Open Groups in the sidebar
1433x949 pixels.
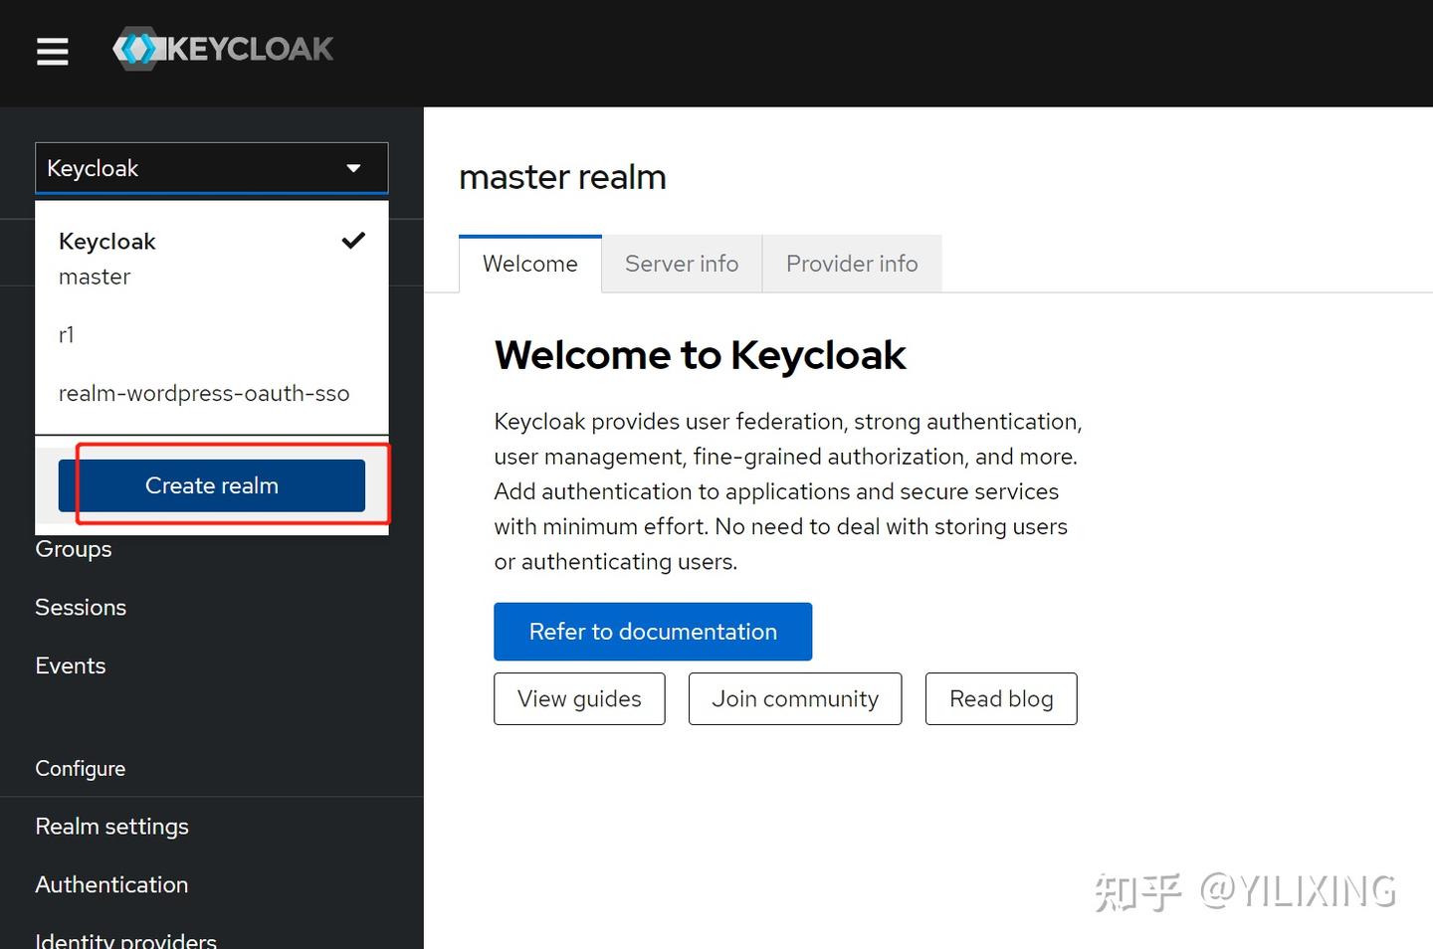point(73,548)
